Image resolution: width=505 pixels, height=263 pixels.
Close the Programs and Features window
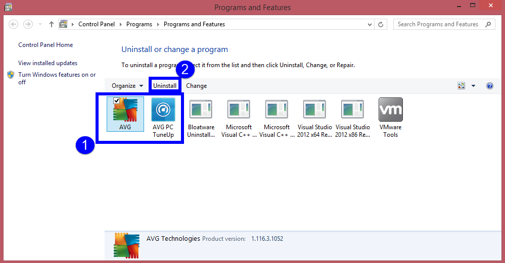point(491,6)
